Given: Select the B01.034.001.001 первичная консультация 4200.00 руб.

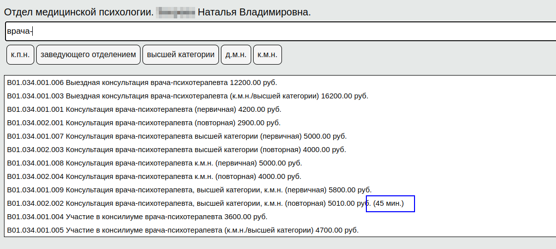Looking at the screenshot, I should tap(147, 109).
